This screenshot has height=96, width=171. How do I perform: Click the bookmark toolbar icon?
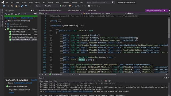89,6
